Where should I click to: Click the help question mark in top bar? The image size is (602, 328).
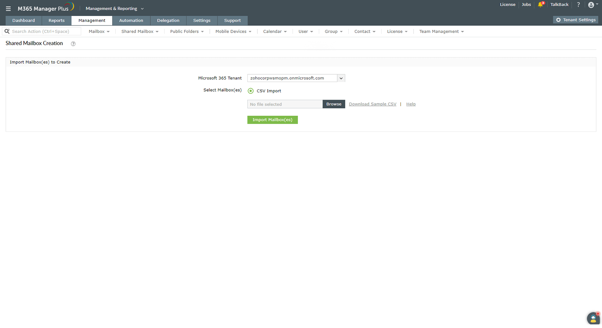coord(578,5)
